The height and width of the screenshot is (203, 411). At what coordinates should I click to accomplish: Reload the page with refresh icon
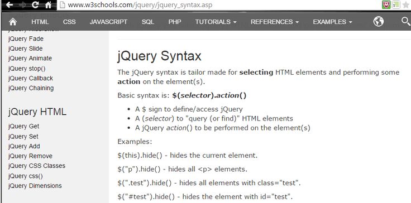35,5
